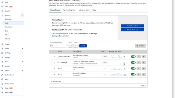
Task: Open DDoS in the Security submenu
Action: pyautogui.click(x=7, y=35)
